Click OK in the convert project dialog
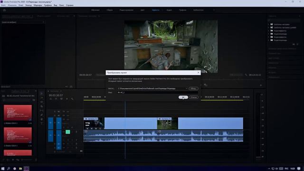 coord(183,97)
